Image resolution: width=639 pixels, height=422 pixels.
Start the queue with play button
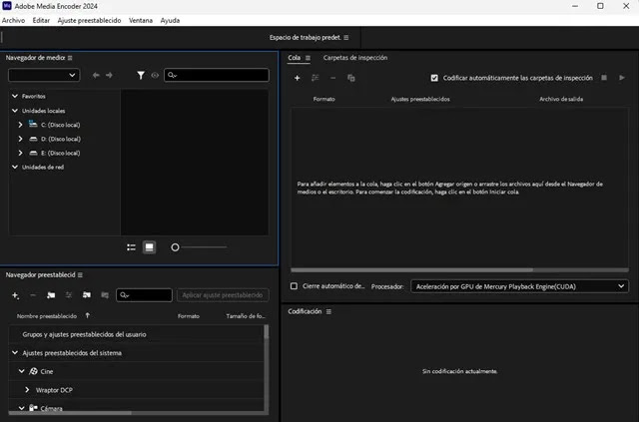(622, 78)
